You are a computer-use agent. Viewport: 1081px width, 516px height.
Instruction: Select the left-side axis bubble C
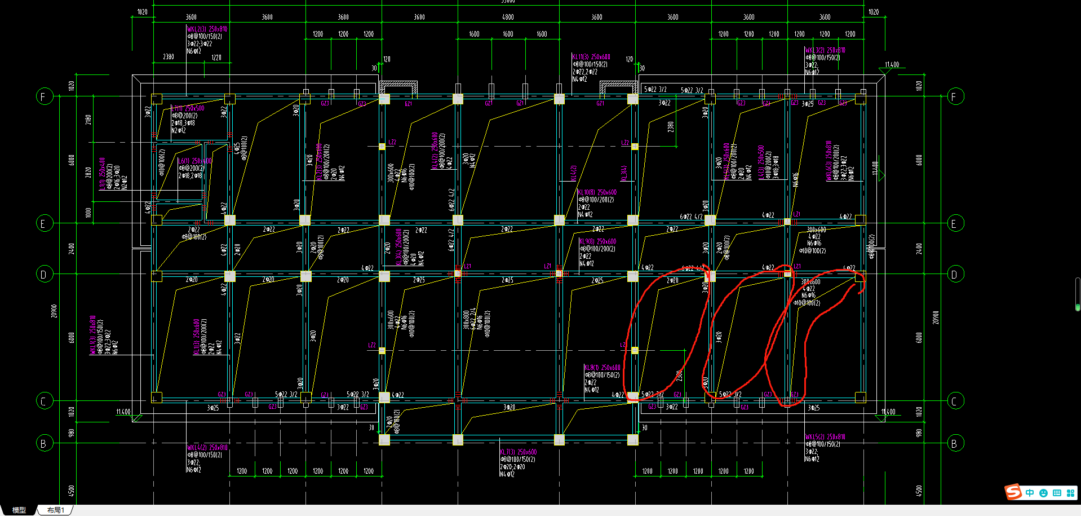(45, 401)
